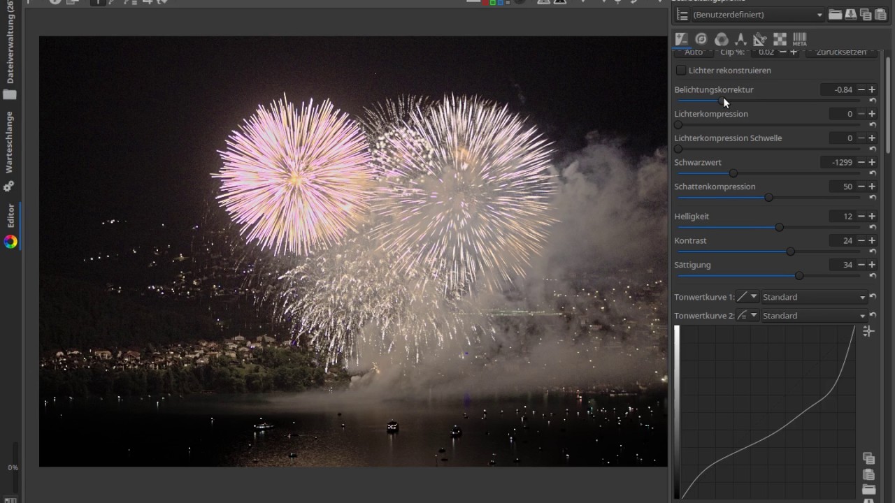Open Tonwertkurve 2 Standard mode dropdown
Image resolution: width=895 pixels, height=503 pixels.
[815, 316]
